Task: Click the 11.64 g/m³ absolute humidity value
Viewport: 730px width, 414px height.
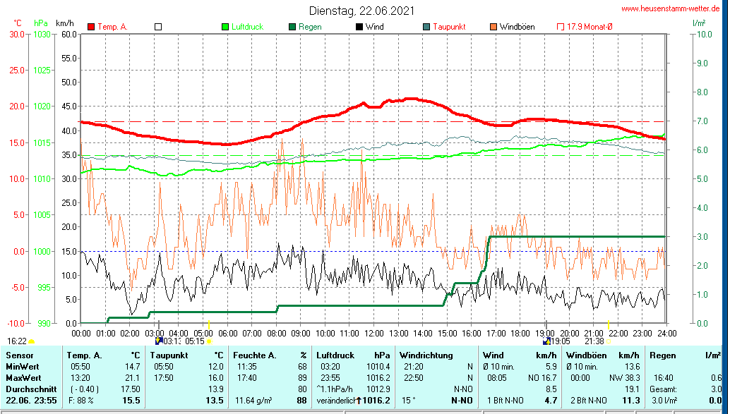Action: point(253,401)
